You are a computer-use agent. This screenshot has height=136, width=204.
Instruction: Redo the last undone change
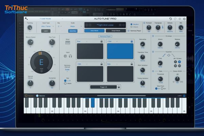[x=175, y=19]
